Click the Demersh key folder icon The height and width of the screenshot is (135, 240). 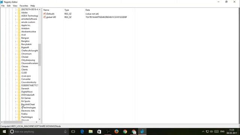coord(19,88)
